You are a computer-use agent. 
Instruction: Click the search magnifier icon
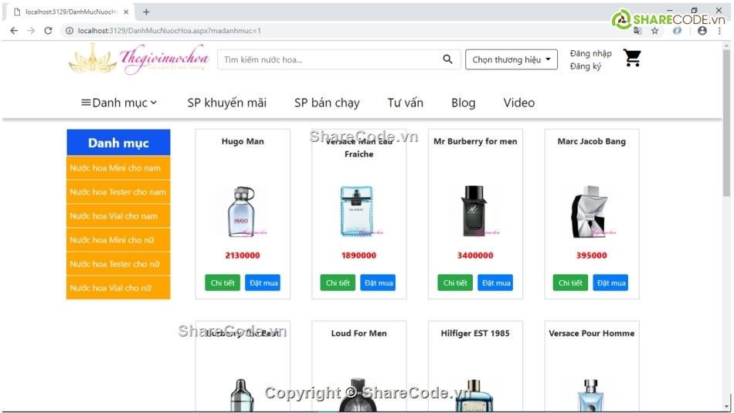point(447,59)
